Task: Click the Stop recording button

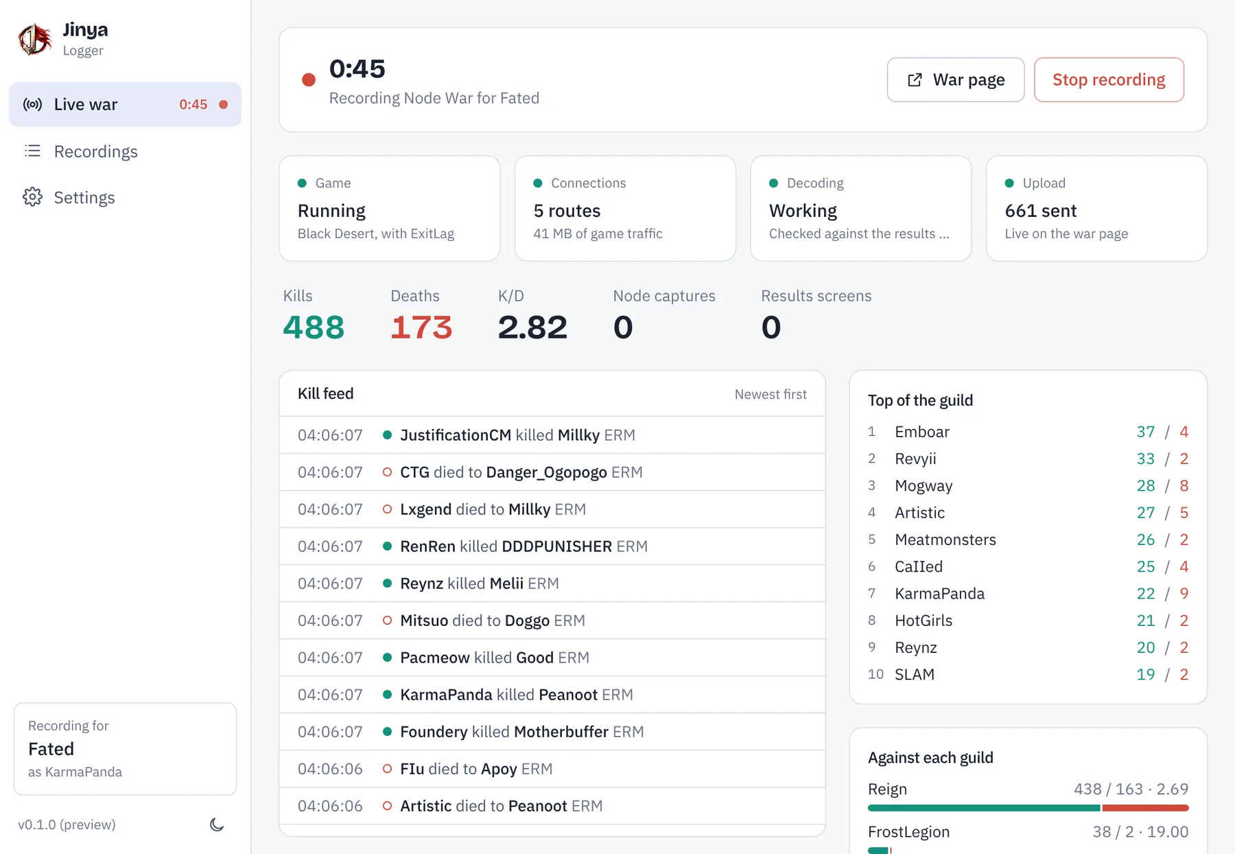Action: tap(1109, 80)
